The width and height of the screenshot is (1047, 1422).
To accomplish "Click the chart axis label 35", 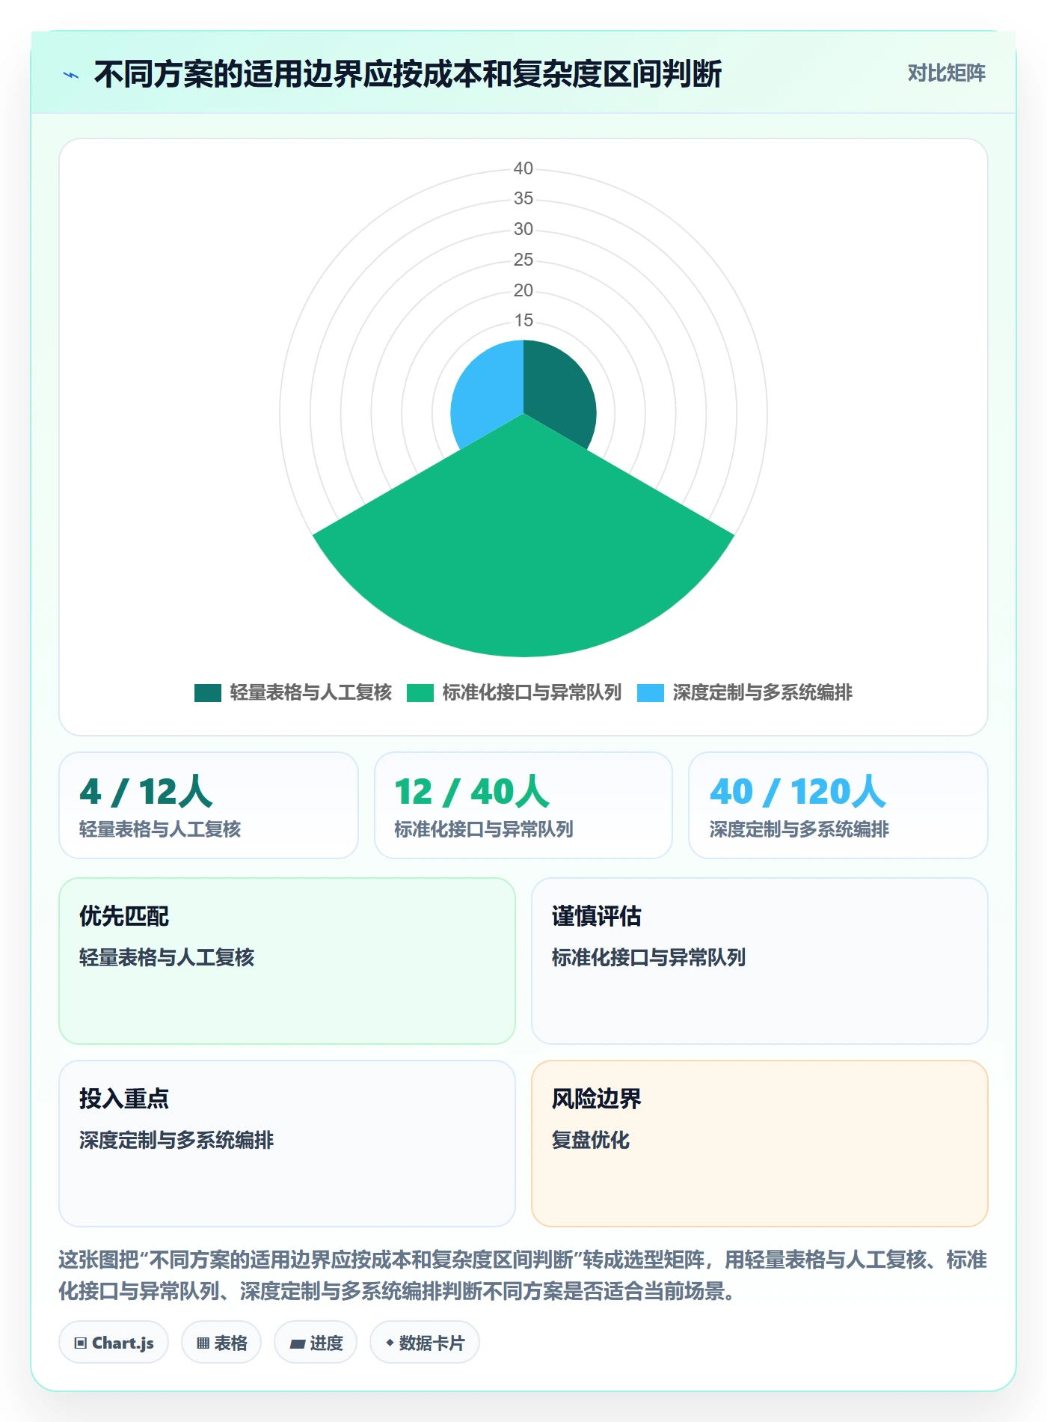I will (x=523, y=198).
